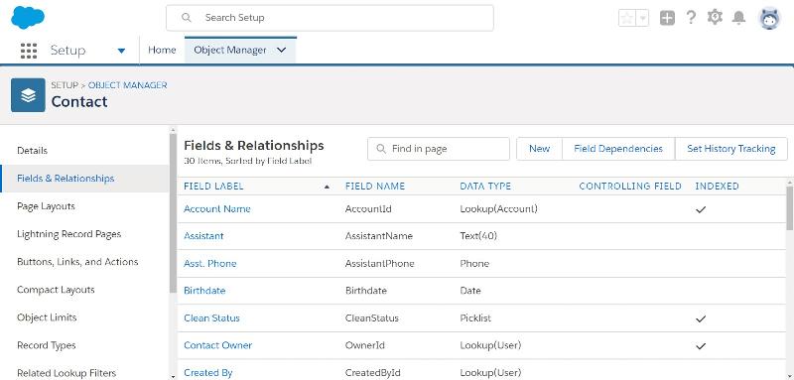Screen dimensions: 794x380
Task: Click the Lookup(Account) data type text
Action: pyautogui.click(x=499, y=208)
